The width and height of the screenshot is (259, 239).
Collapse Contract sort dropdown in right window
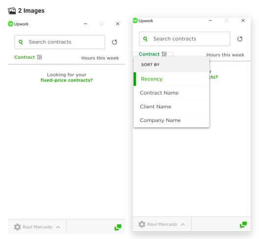coord(153,54)
